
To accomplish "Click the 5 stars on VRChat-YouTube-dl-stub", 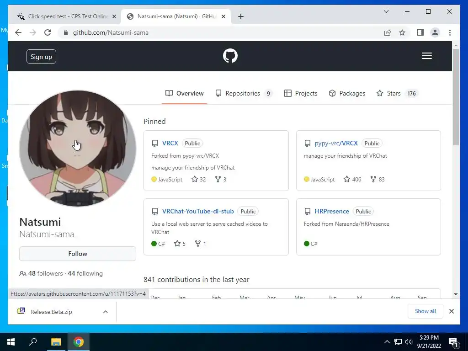I will (180, 244).
